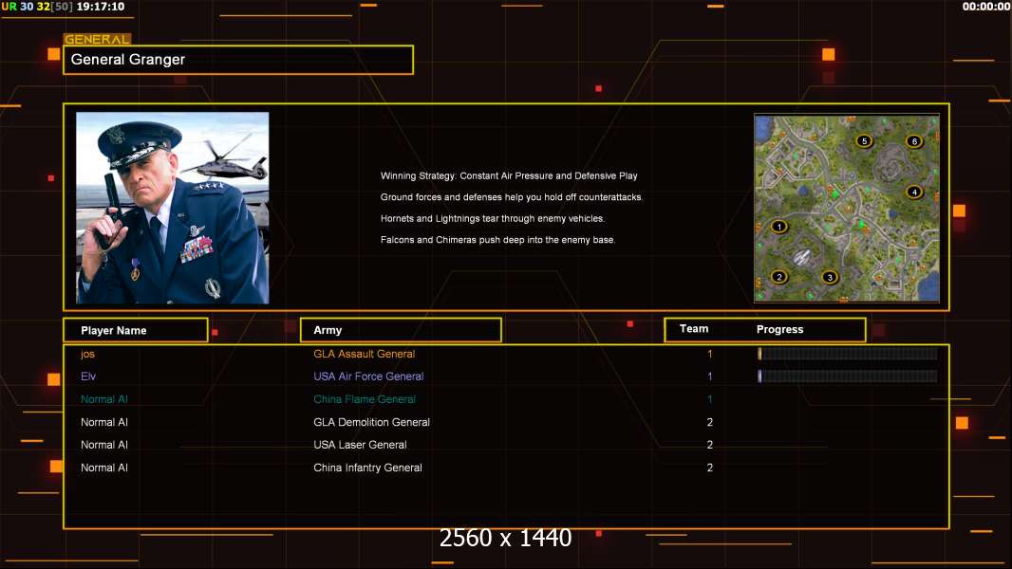The width and height of the screenshot is (1012, 569).
Task: Click the General Granger portrait image
Action: (173, 208)
